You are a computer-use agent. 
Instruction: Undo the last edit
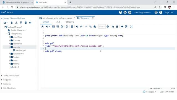point(77,27)
